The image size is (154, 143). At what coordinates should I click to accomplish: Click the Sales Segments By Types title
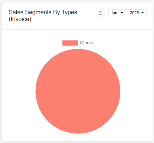coord(43,12)
